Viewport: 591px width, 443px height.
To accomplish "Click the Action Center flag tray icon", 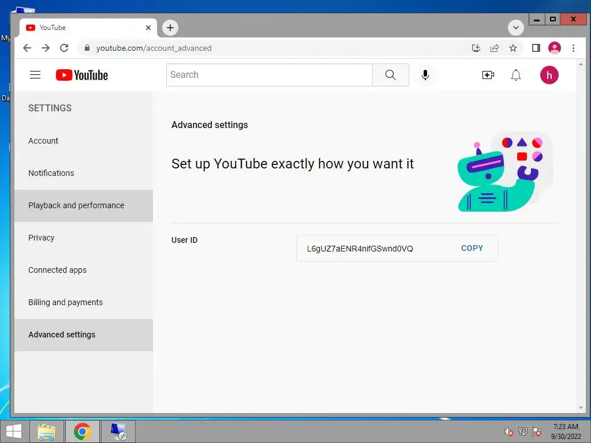I will pos(537,431).
